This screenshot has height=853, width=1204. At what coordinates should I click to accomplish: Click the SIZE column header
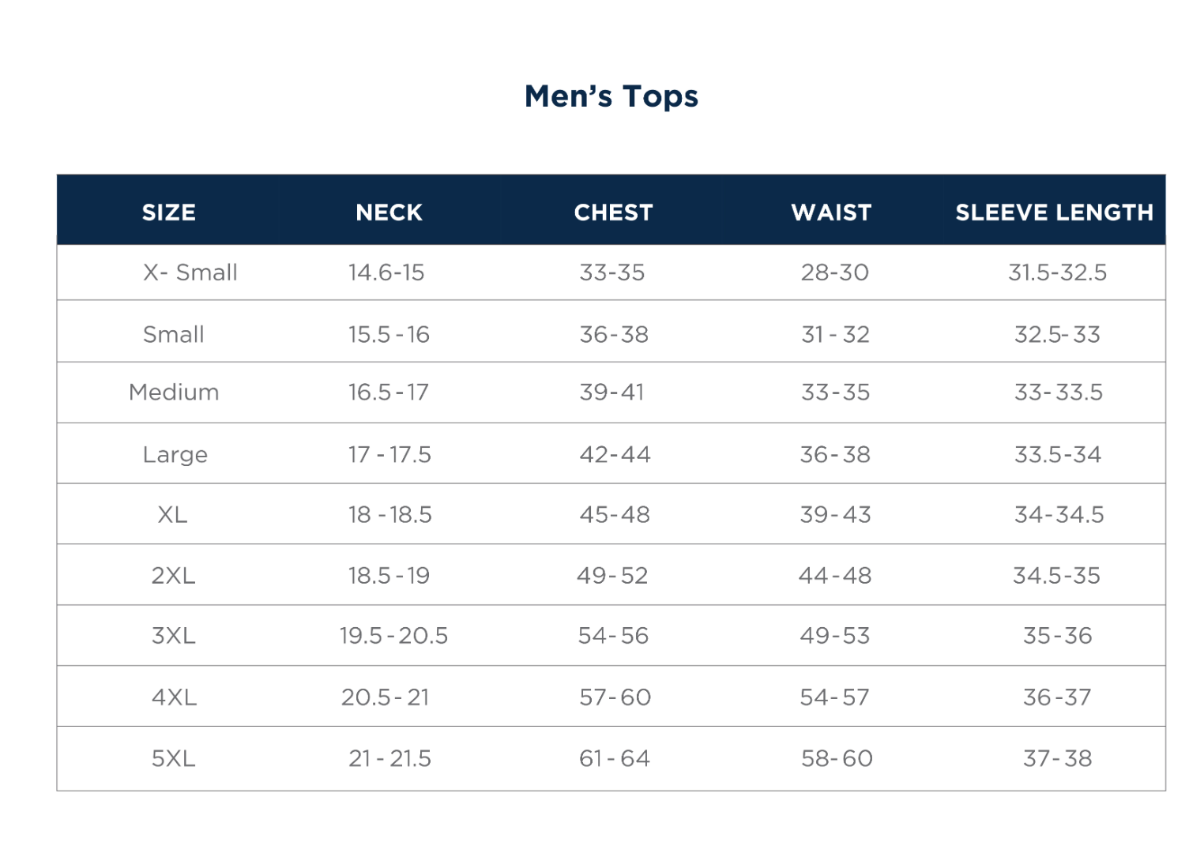[169, 212]
